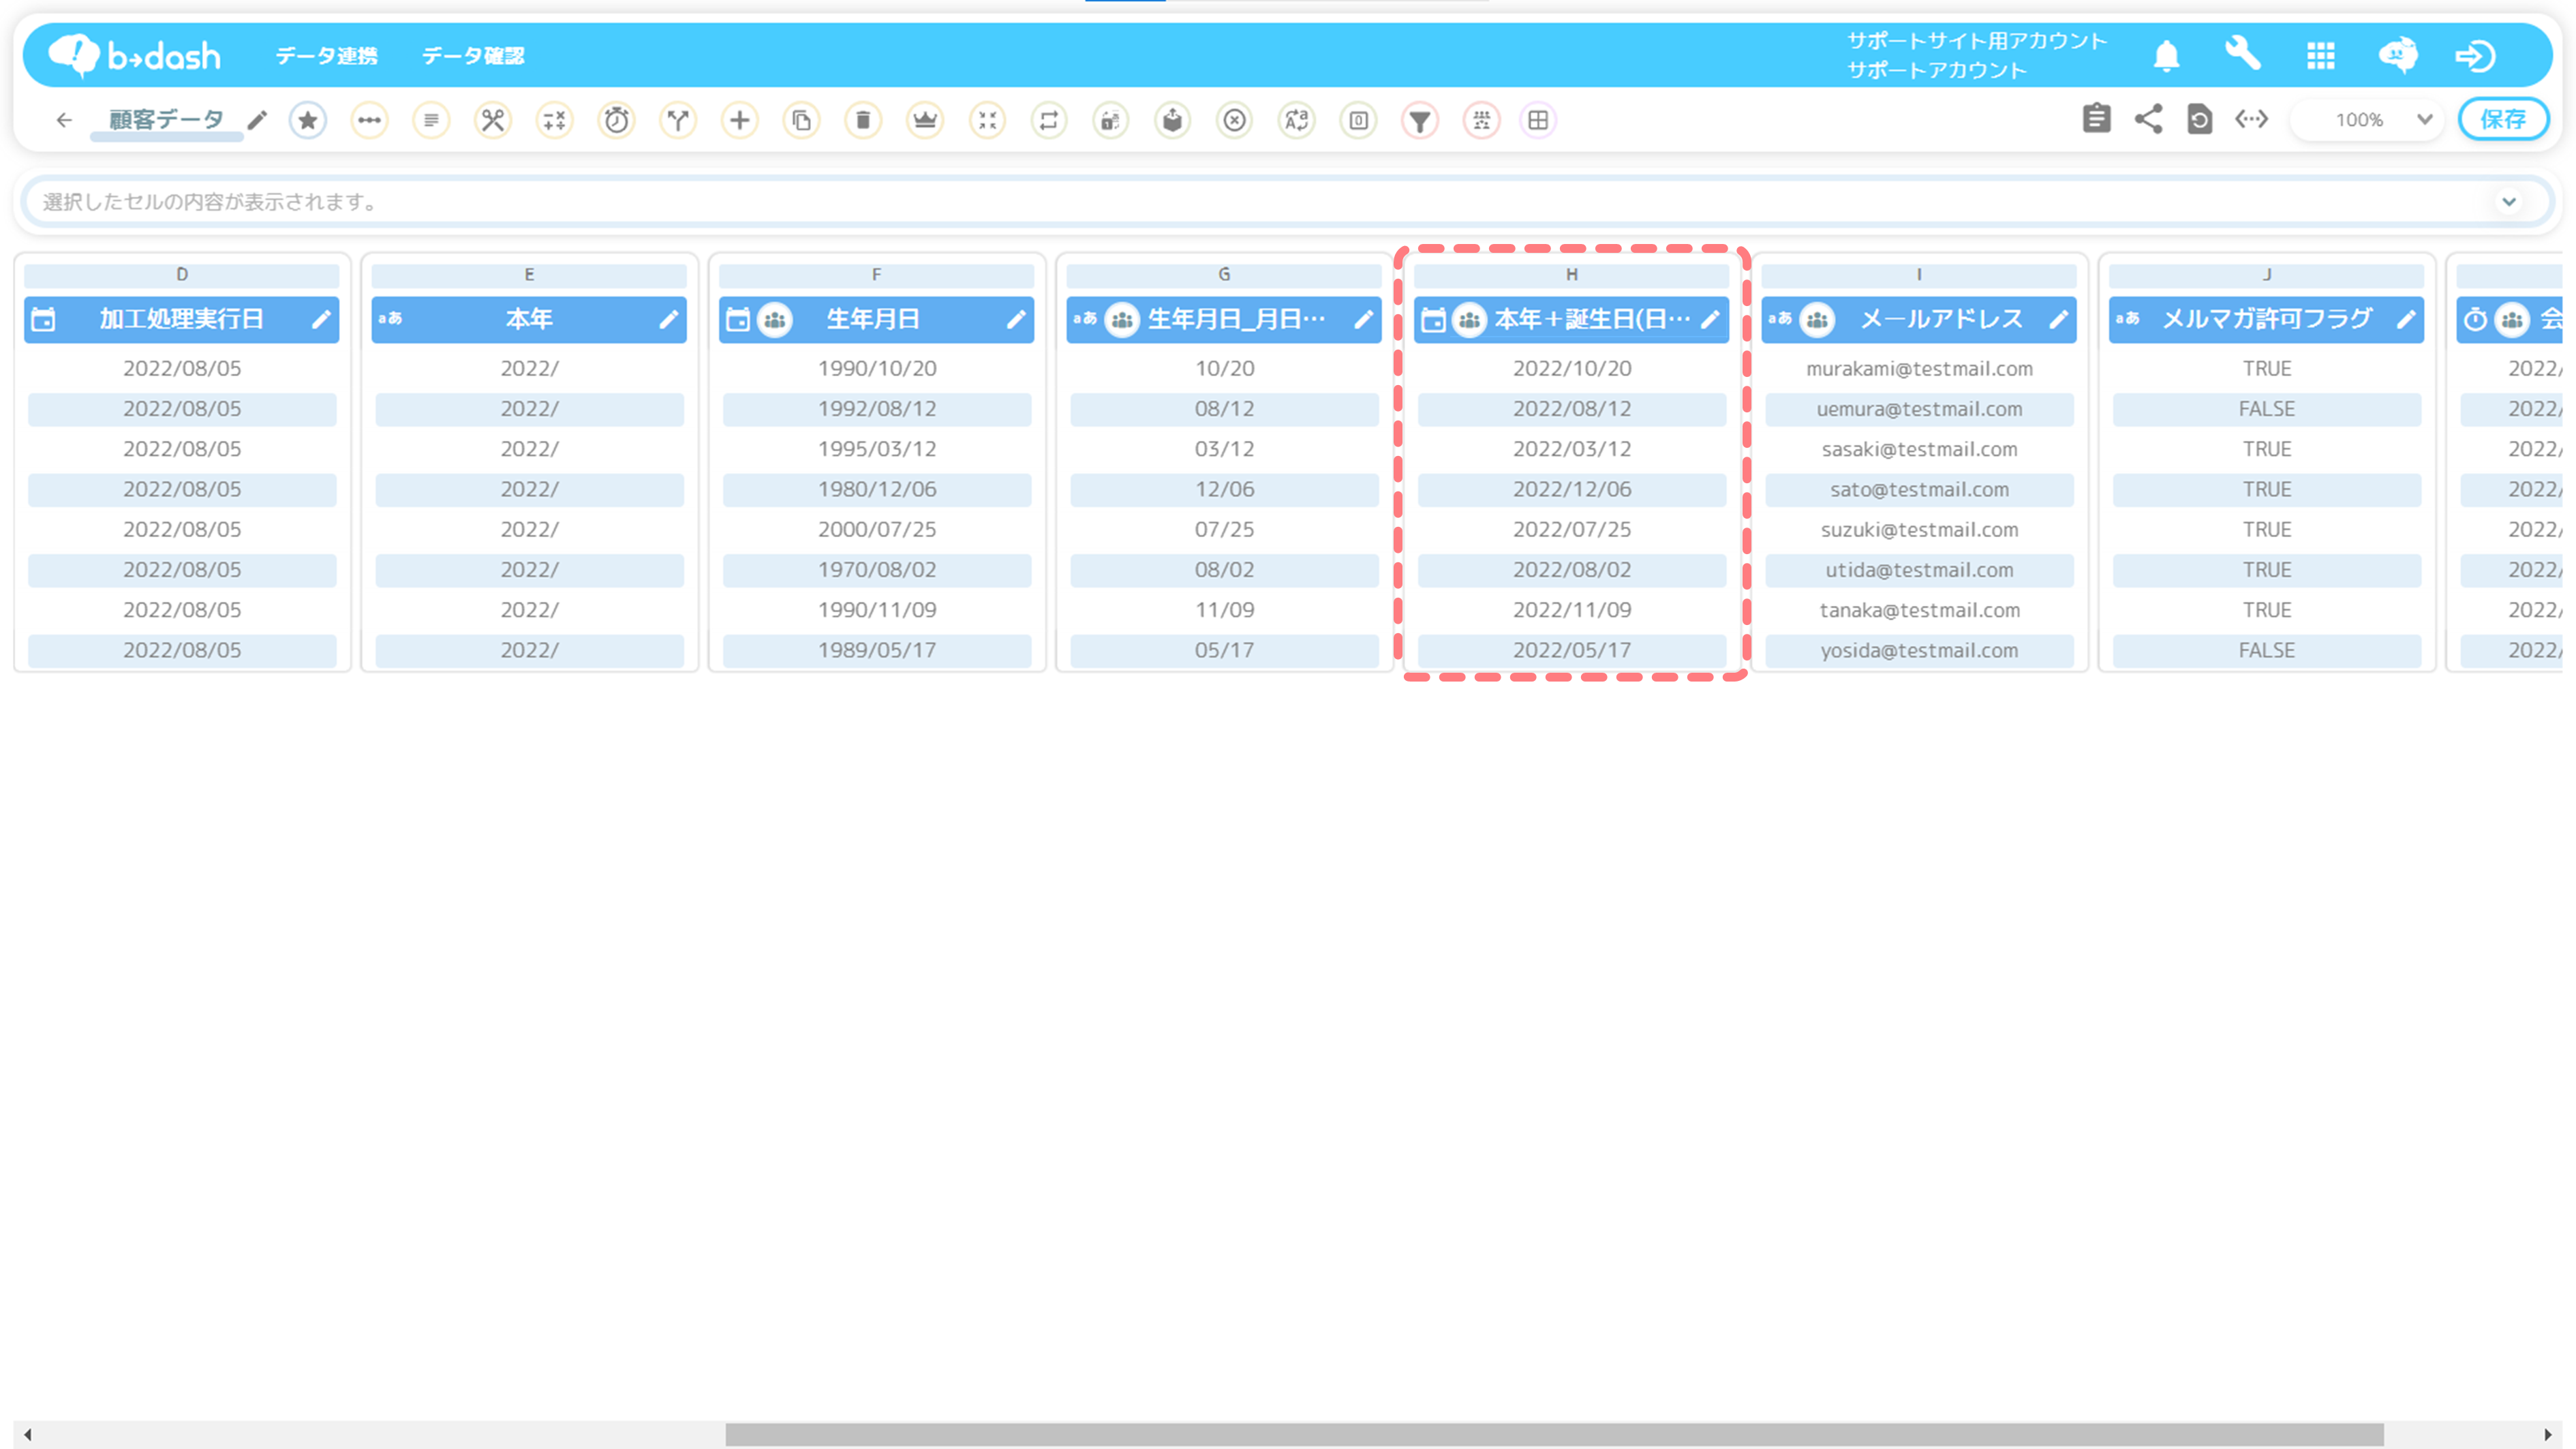Click the plus add column icon
The width and height of the screenshot is (2576, 1449).
tap(740, 120)
